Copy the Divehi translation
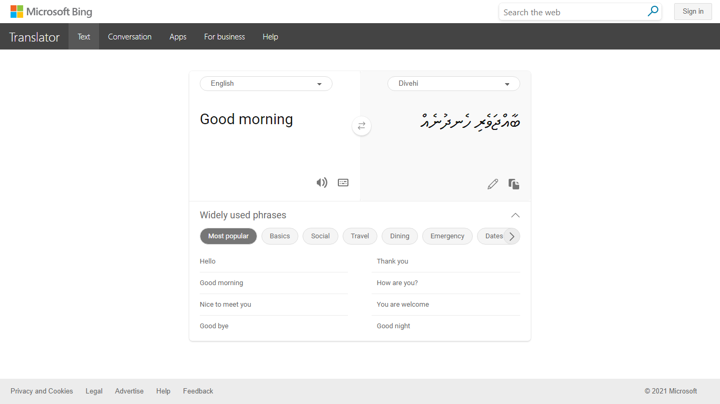This screenshot has width=720, height=404. 514,184
